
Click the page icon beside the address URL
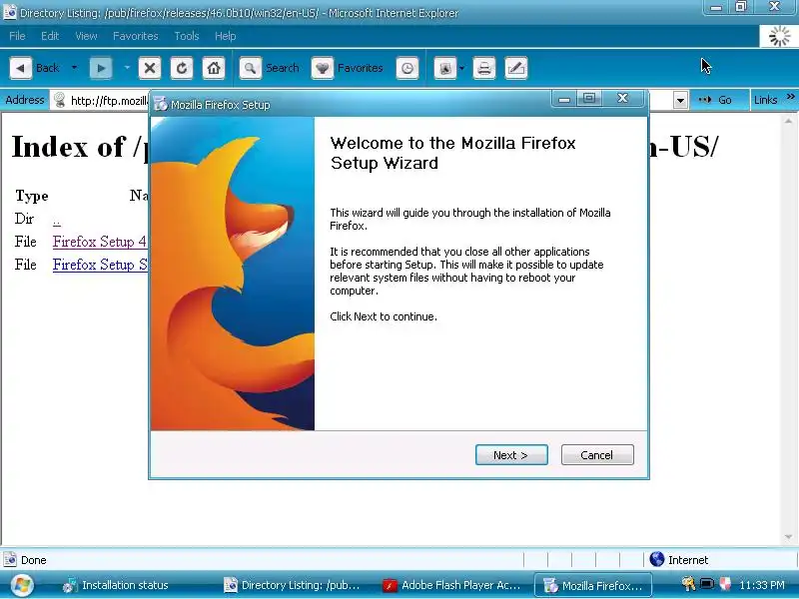pyautogui.click(x=60, y=100)
